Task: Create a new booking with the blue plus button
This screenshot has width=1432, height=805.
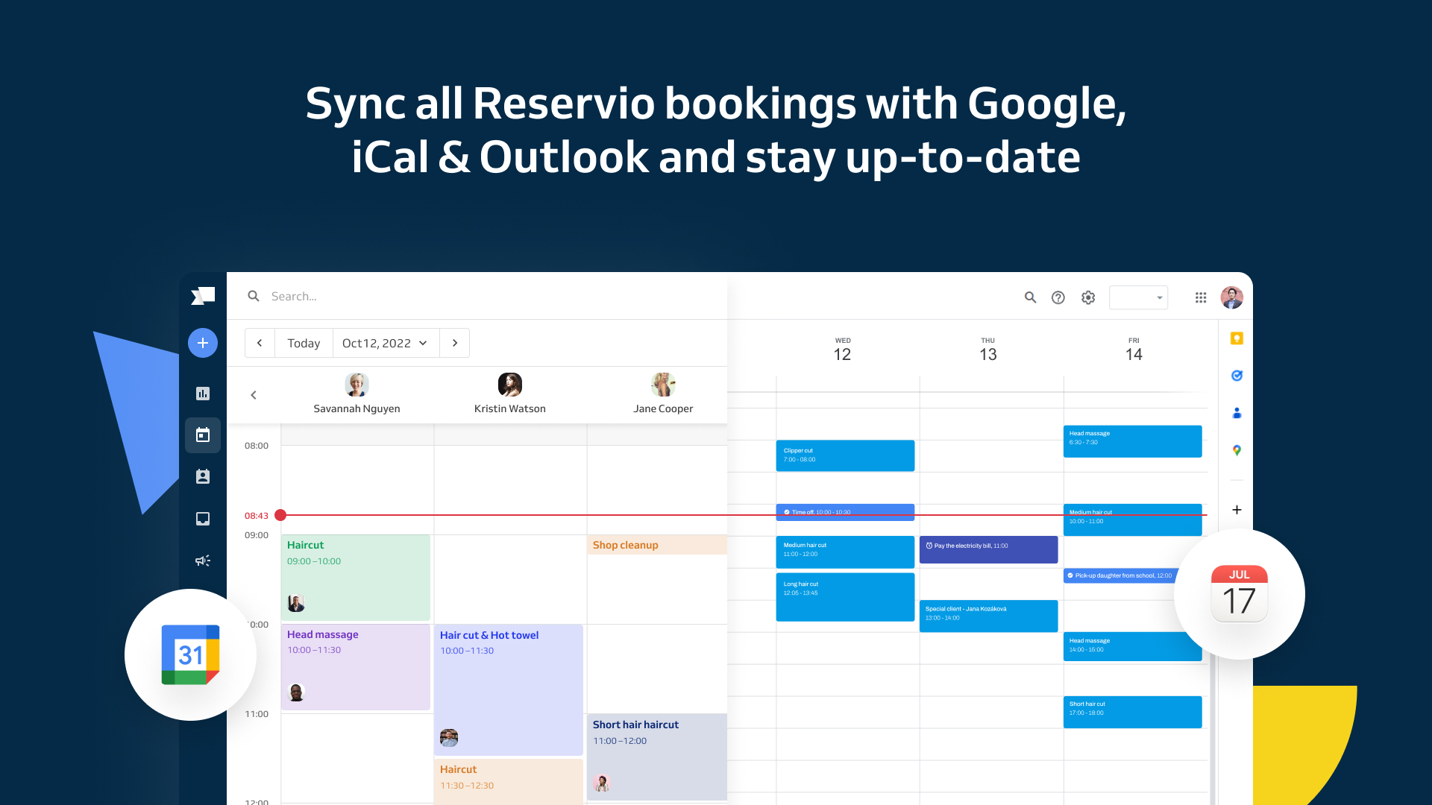Action: coord(202,343)
